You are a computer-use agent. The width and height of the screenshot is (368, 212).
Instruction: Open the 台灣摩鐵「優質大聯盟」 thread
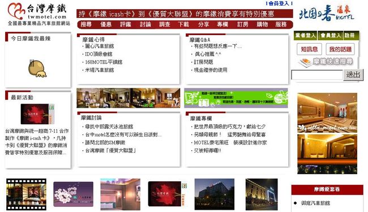[110, 150]
